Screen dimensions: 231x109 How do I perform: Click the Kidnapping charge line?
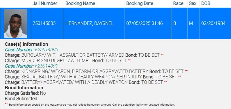click(x=96, y=71)
